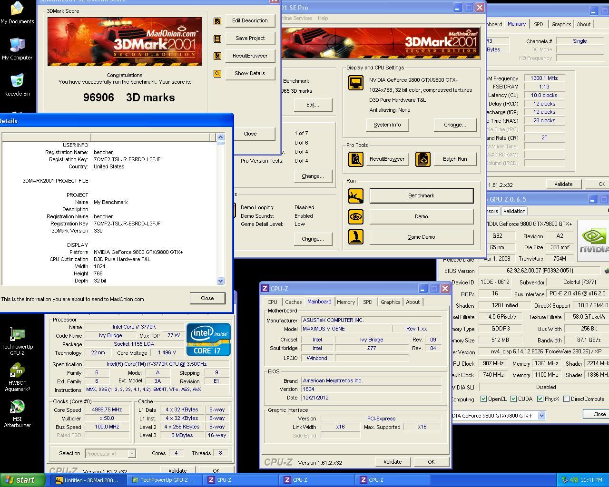This screenshot has height=487, width=609.
Task: Click Validate in mainboard CPU-Z window
Action: (x=393, y=462)
